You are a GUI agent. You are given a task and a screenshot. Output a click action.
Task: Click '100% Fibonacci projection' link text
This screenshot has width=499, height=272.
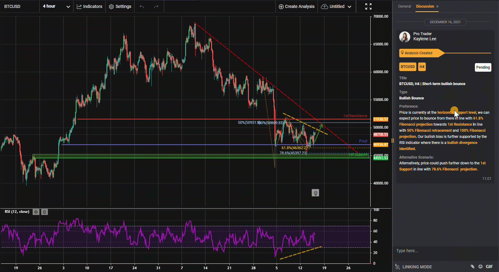coord(442,134)
